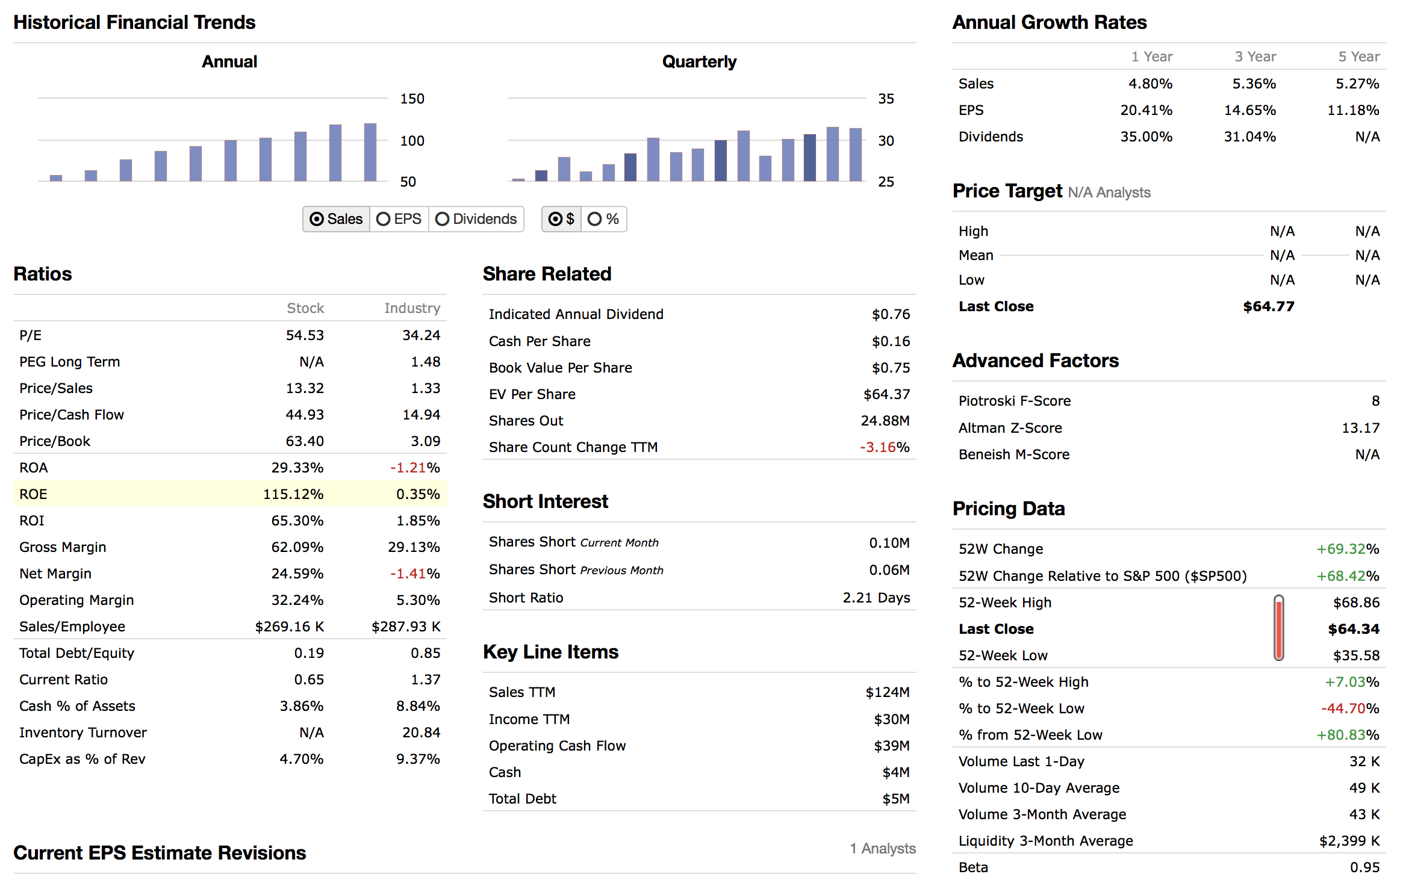
Task: Click the Share Count Change TTM value
Action: [x=884, y=447]
